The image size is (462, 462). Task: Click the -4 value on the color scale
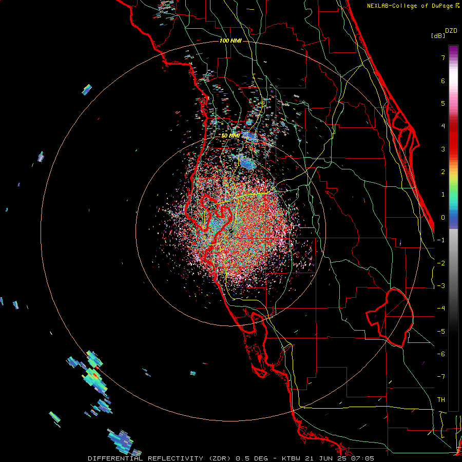[x=441, y=309]
